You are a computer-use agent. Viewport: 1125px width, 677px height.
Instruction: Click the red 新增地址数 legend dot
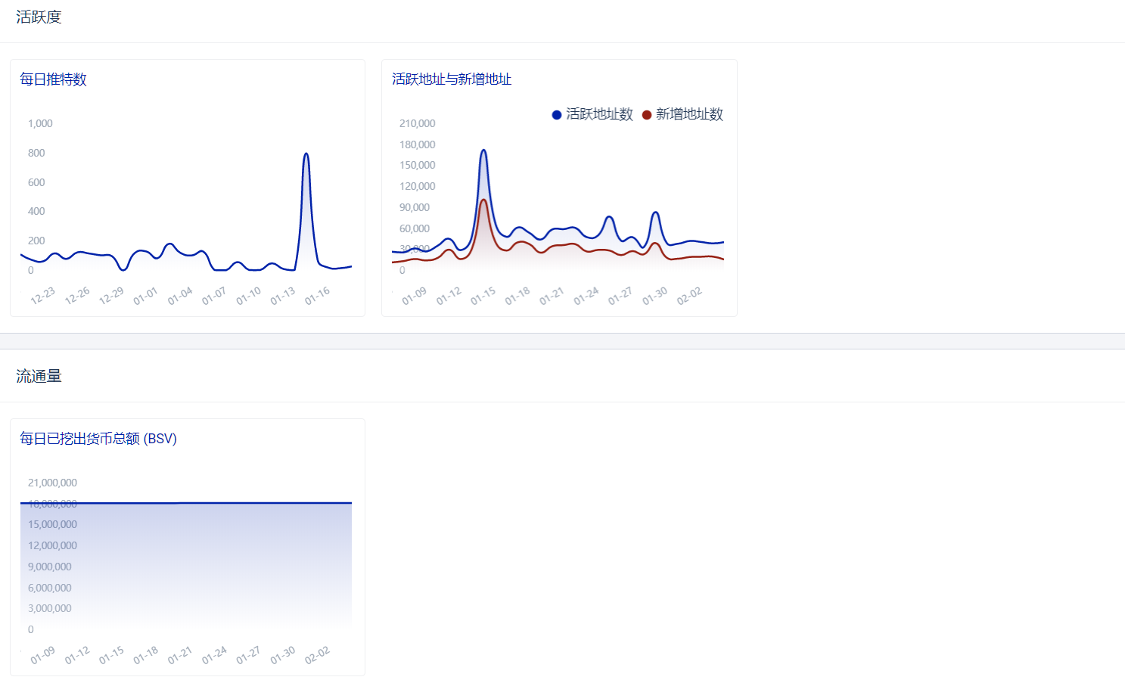pos(647,115)
